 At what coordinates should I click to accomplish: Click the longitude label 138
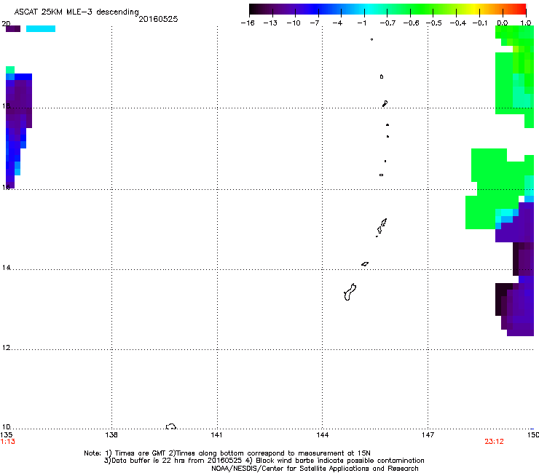[x=111, y=435]
